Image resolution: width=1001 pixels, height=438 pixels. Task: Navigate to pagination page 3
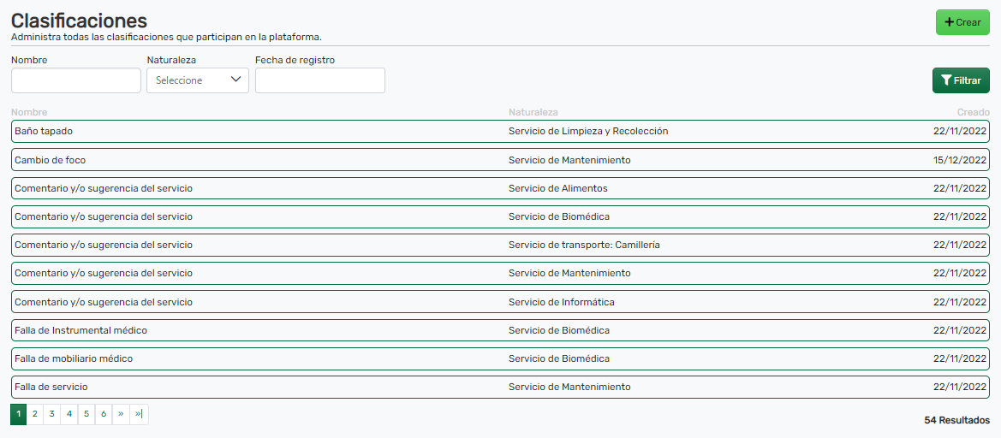tap(52, 414)
